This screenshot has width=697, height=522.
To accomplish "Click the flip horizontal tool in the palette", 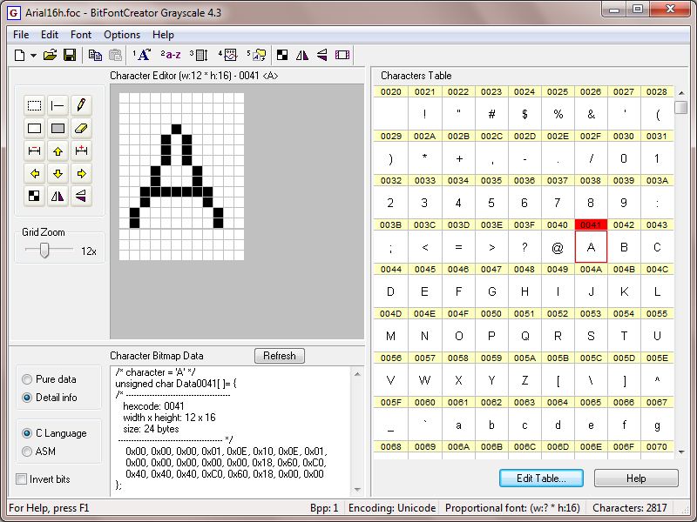I will tap(58, 197).
